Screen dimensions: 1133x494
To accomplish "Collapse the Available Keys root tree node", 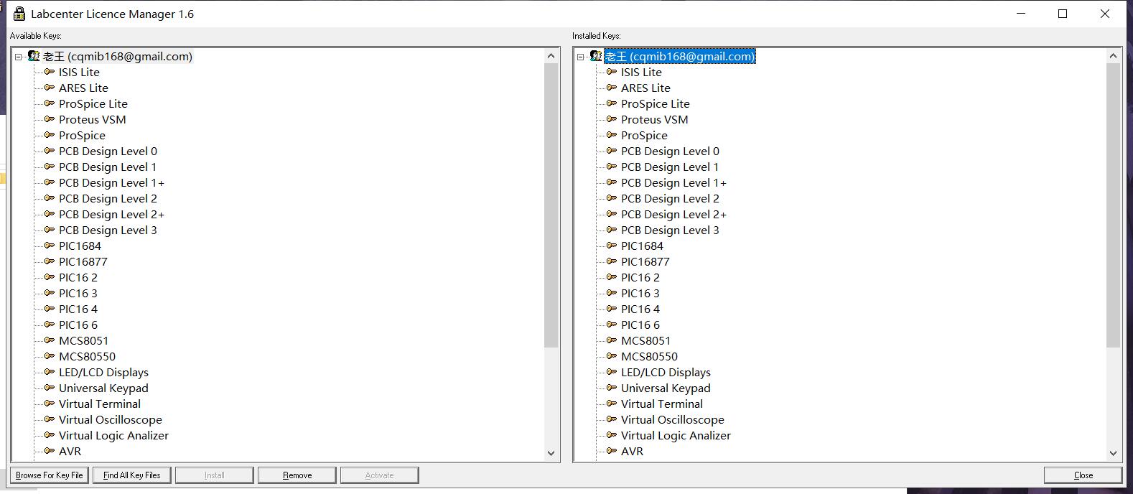I will coord(19,57).
